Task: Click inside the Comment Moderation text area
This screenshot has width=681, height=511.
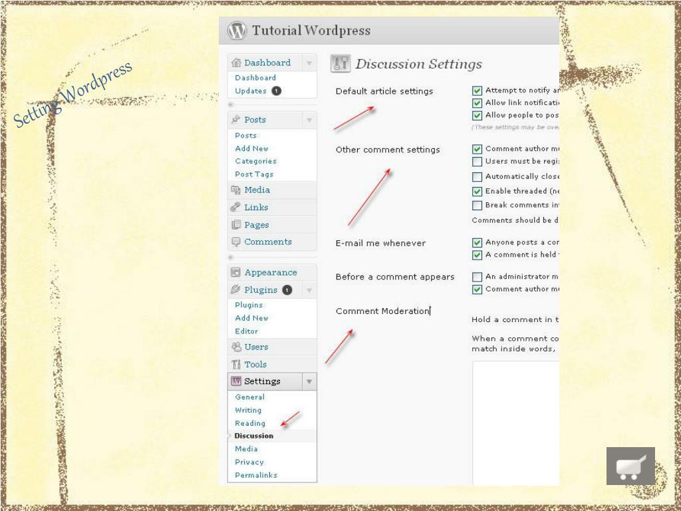Action: (515, 423)
